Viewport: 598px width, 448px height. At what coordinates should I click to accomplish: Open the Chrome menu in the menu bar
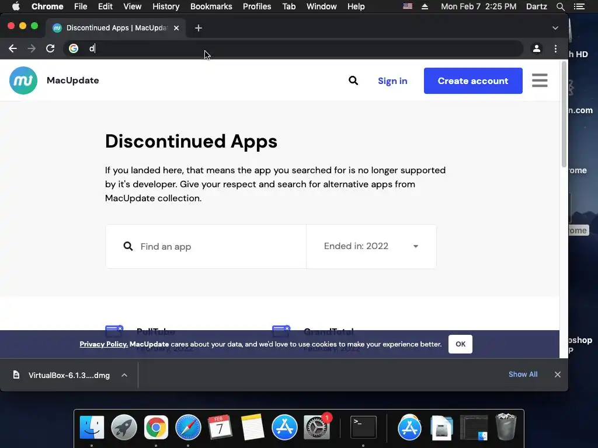(47, 6)
